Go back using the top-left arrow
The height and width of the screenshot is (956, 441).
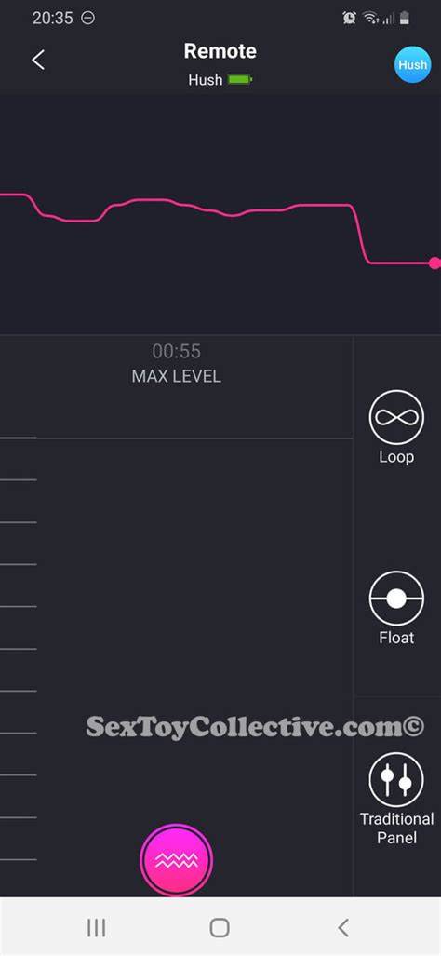tap(38, 60)
